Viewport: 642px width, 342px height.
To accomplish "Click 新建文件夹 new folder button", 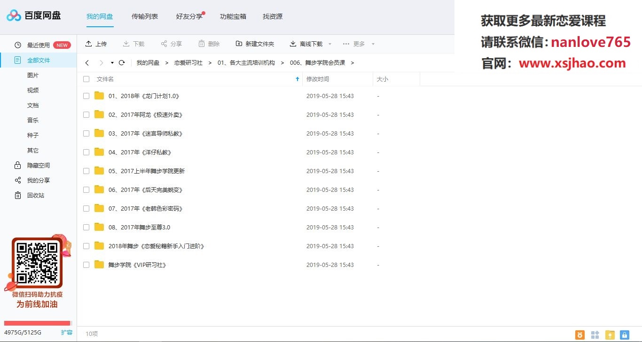I will (x=255, y=44).
